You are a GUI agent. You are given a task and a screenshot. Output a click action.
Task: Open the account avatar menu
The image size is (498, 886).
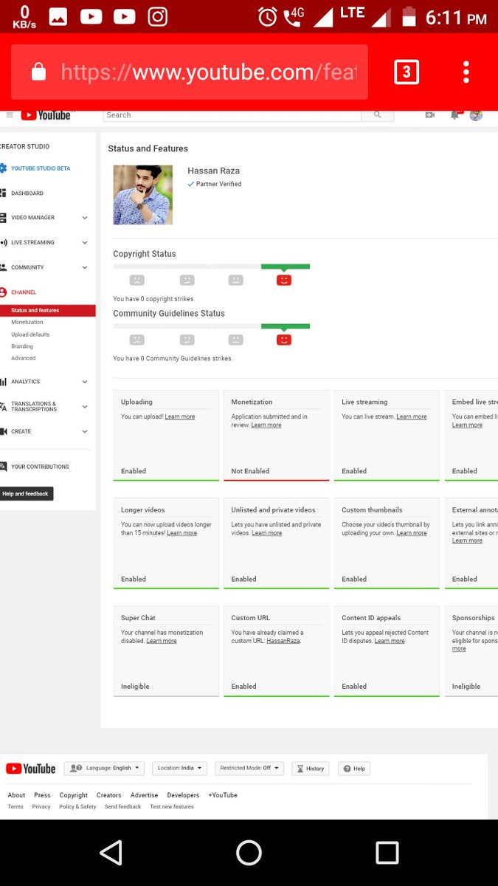477,115
